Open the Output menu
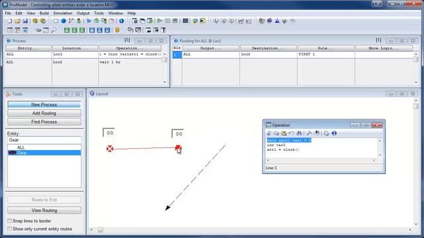 click(83, 13)
